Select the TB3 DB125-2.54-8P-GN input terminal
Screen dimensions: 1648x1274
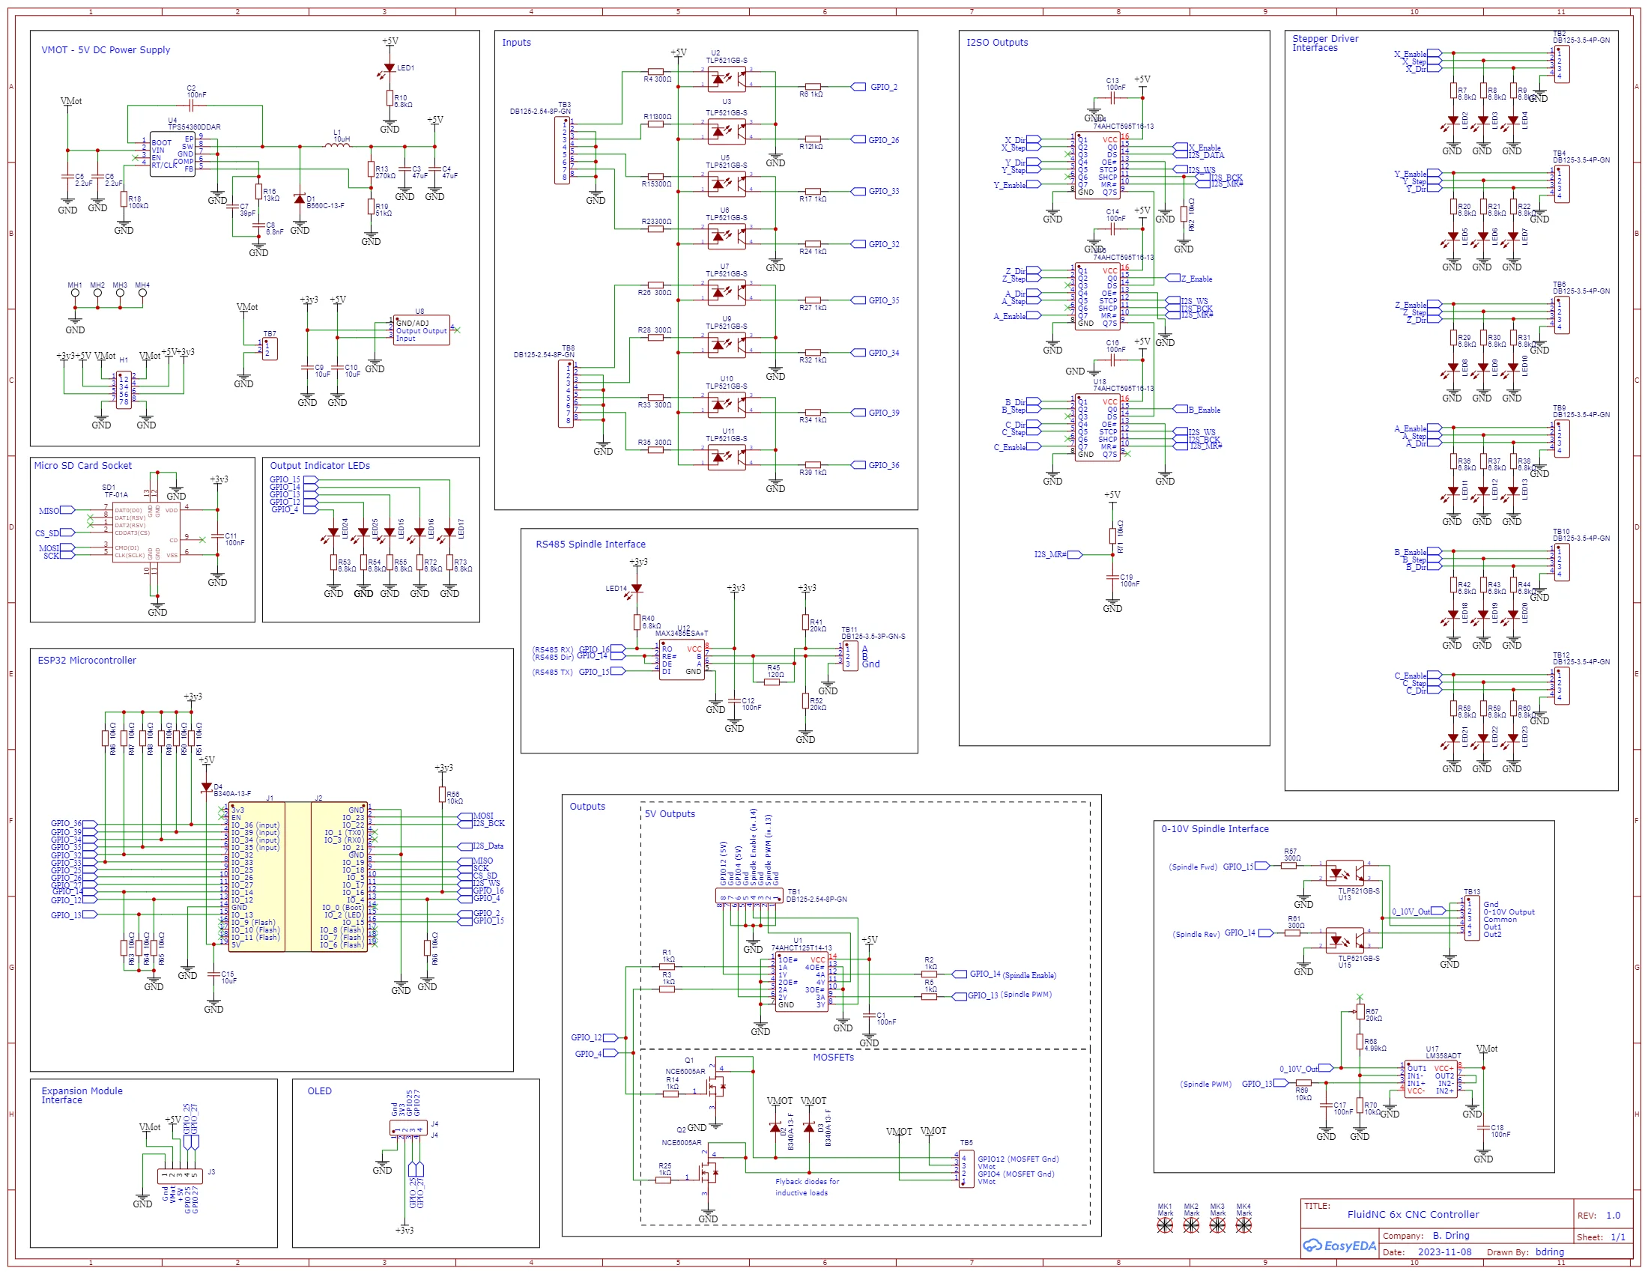click(x=563, y=151)
